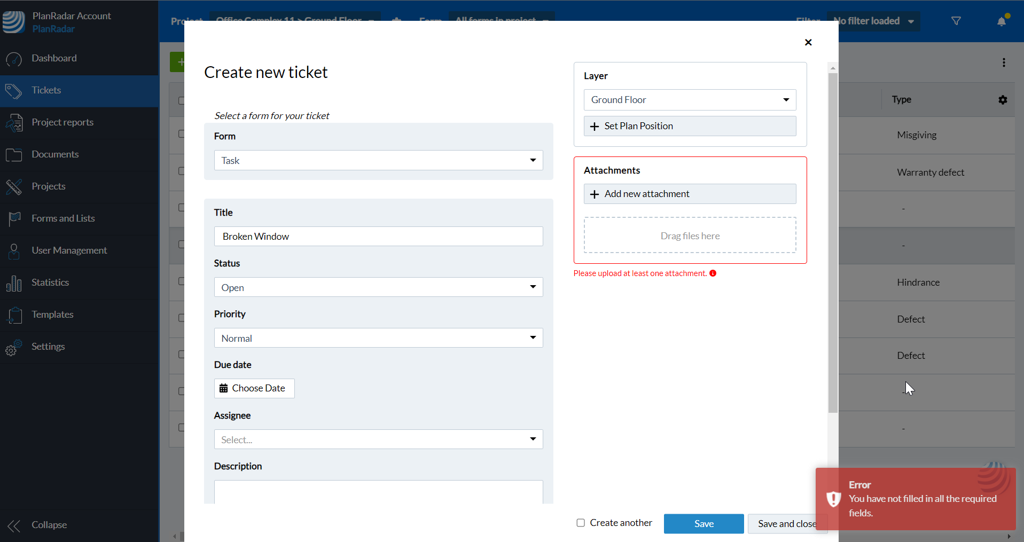Click Add new attachment button
Screen dimensions: 1024x542
690,194
